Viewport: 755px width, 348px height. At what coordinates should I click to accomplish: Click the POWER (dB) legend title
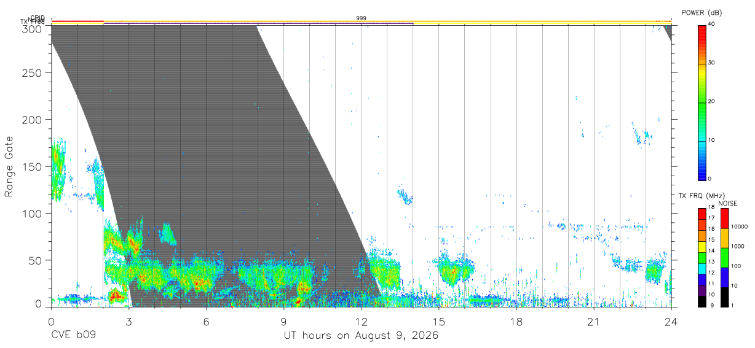[x=702, y=12]
